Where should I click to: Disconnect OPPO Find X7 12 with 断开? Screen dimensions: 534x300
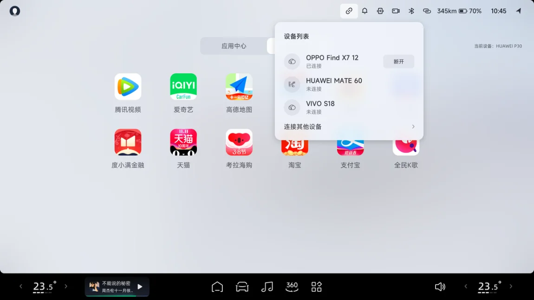pyautogui.click(x=398, y=62)
